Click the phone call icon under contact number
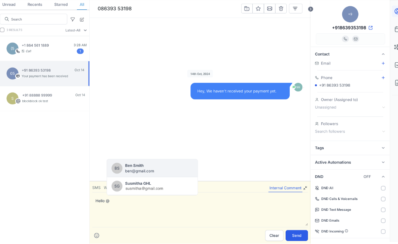Viewport: 398px width, 244px height. tap(345, 39)
